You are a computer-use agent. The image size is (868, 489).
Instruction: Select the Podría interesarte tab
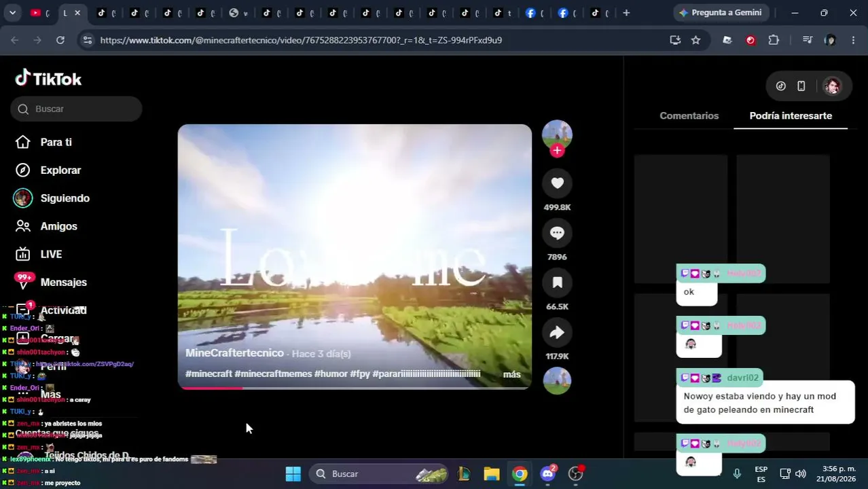(791, 115)
